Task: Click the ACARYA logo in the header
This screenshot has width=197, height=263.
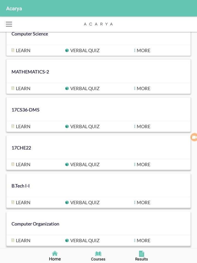Action: tap(98, 24)
